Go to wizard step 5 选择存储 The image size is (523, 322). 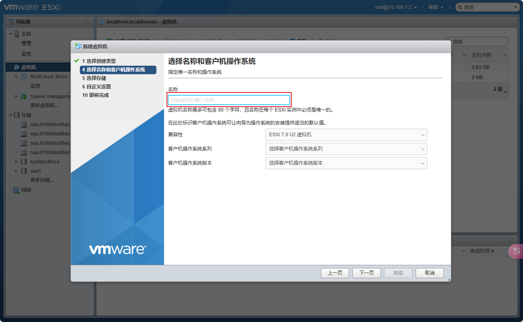(x=94, y=78)
